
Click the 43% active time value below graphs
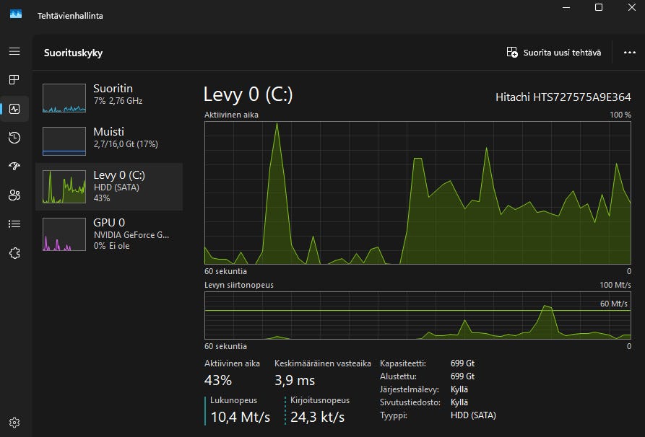click(218, 380)
